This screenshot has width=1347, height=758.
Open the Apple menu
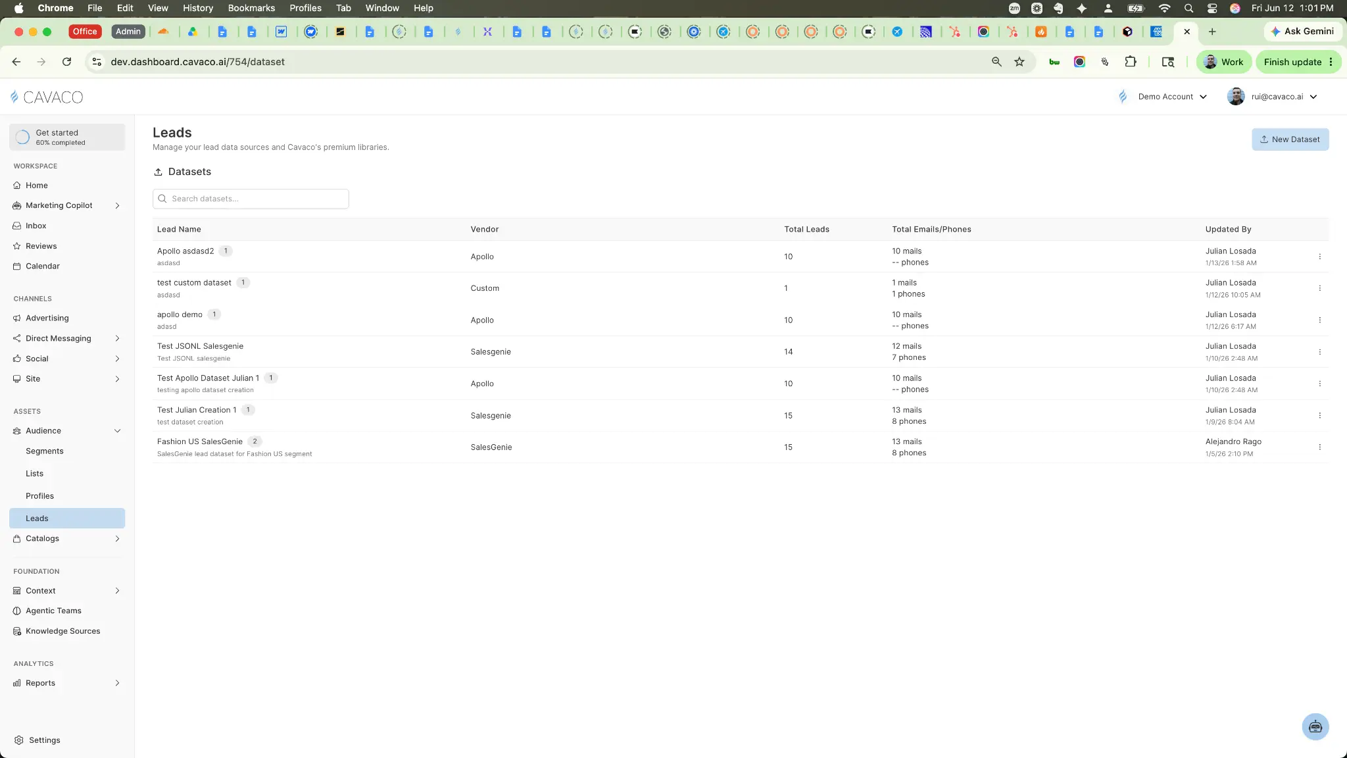tap(19, 8)
